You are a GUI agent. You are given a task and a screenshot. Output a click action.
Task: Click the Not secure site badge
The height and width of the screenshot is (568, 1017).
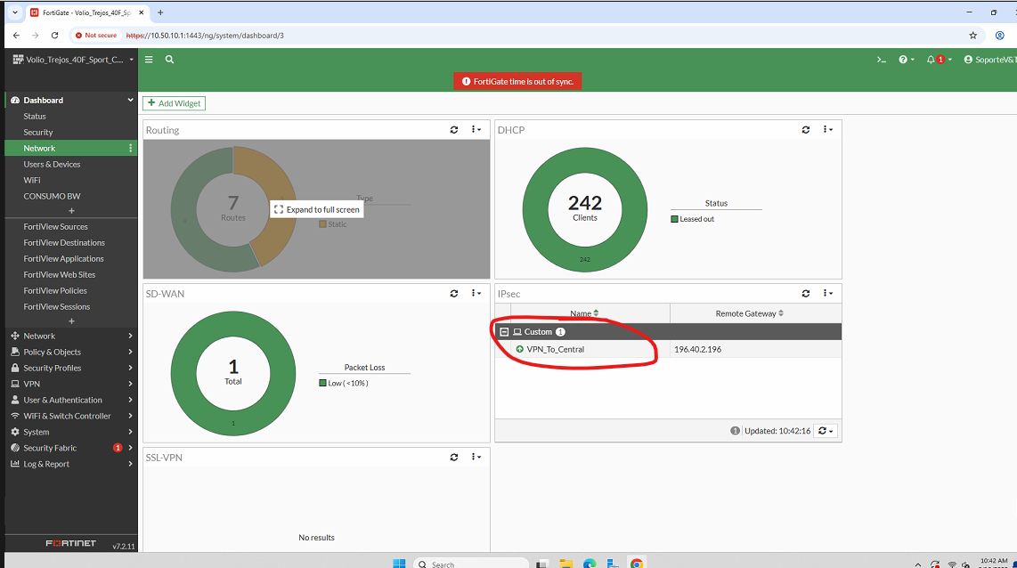(96, 36)
